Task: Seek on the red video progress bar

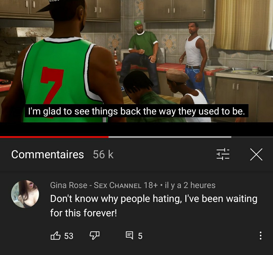Action: coord(54,137)
